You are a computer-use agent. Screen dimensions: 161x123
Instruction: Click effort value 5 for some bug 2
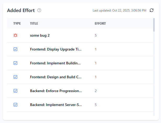pyautogui.click(x=96, y=35)
